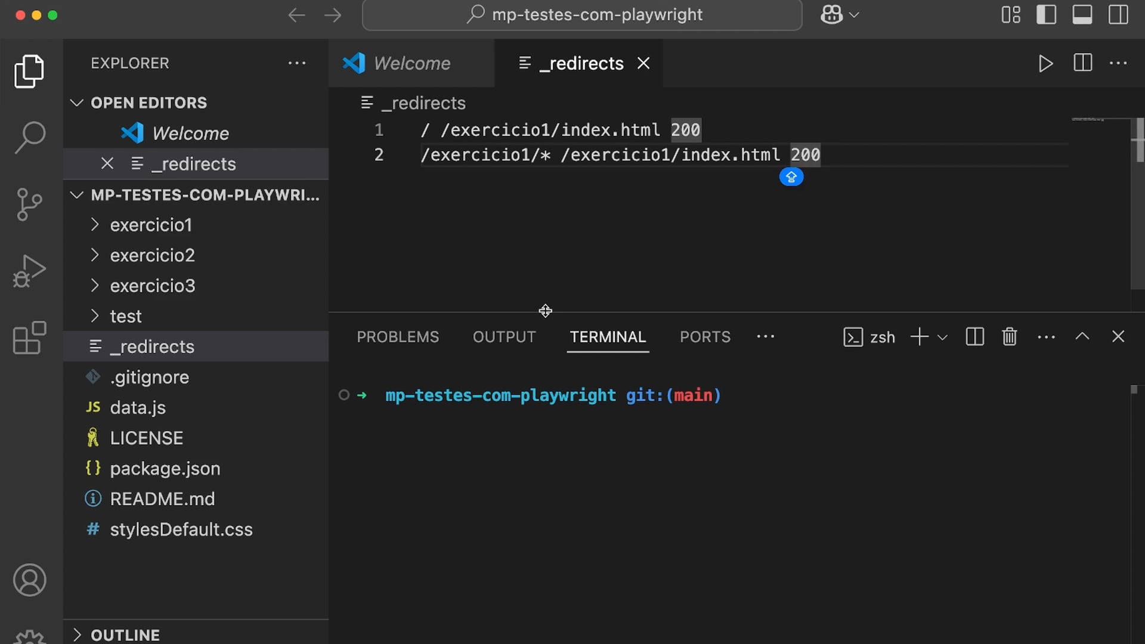
Task: Split the editor to the right
Action: point(1082,63)
